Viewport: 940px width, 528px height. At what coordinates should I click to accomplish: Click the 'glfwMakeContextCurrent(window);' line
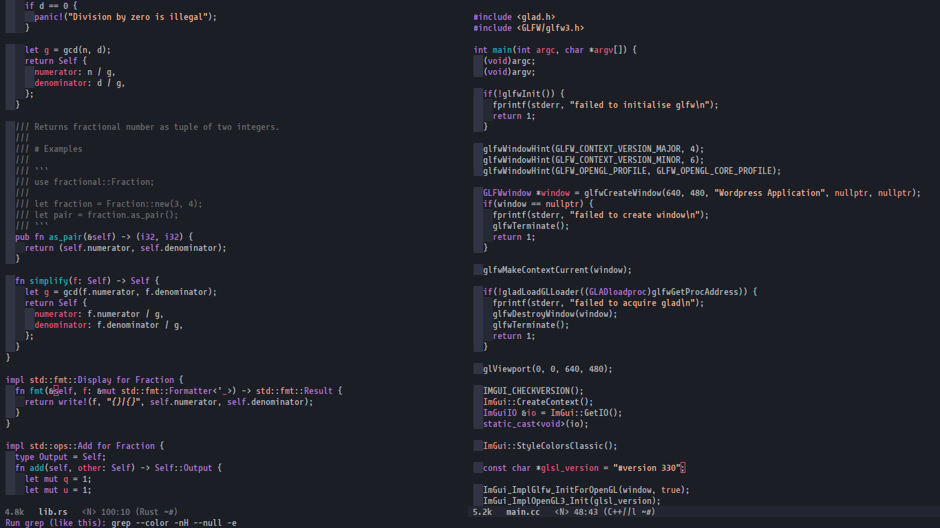coord(557,270)
